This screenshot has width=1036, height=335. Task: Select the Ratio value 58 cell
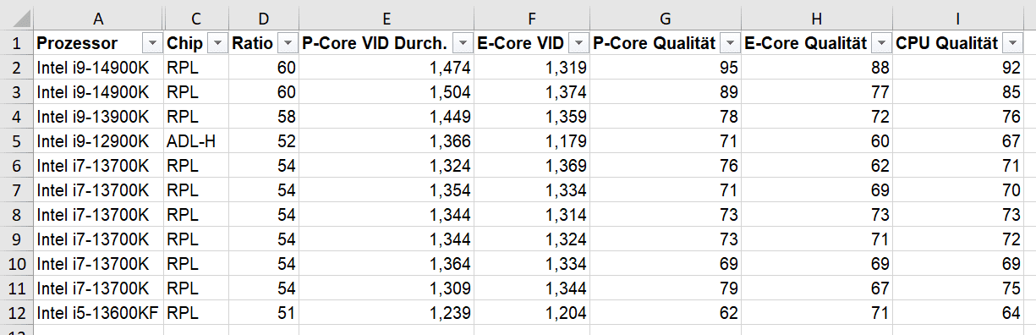tap(263, 117)
